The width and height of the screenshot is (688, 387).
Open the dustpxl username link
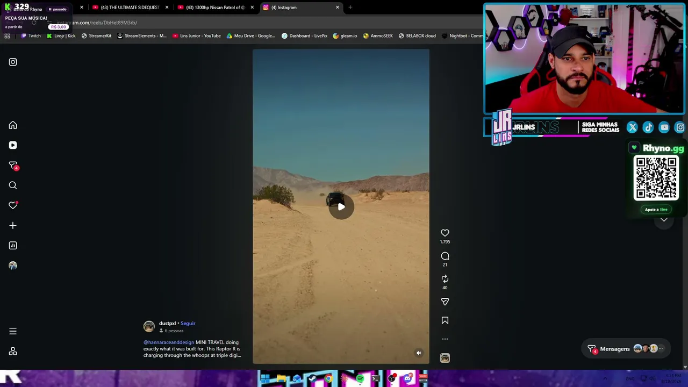click(167, 324)
